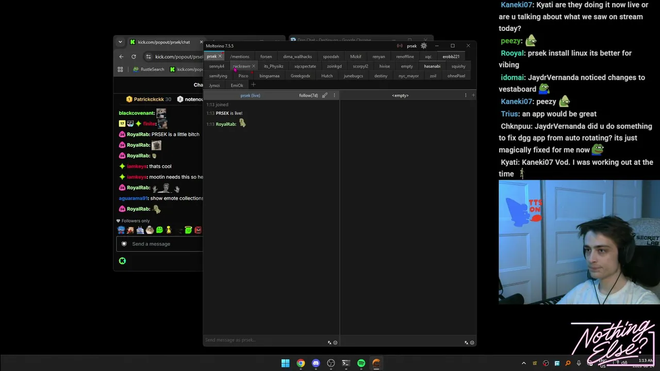Close the zackrawrr tab

(x=253, y=66)
